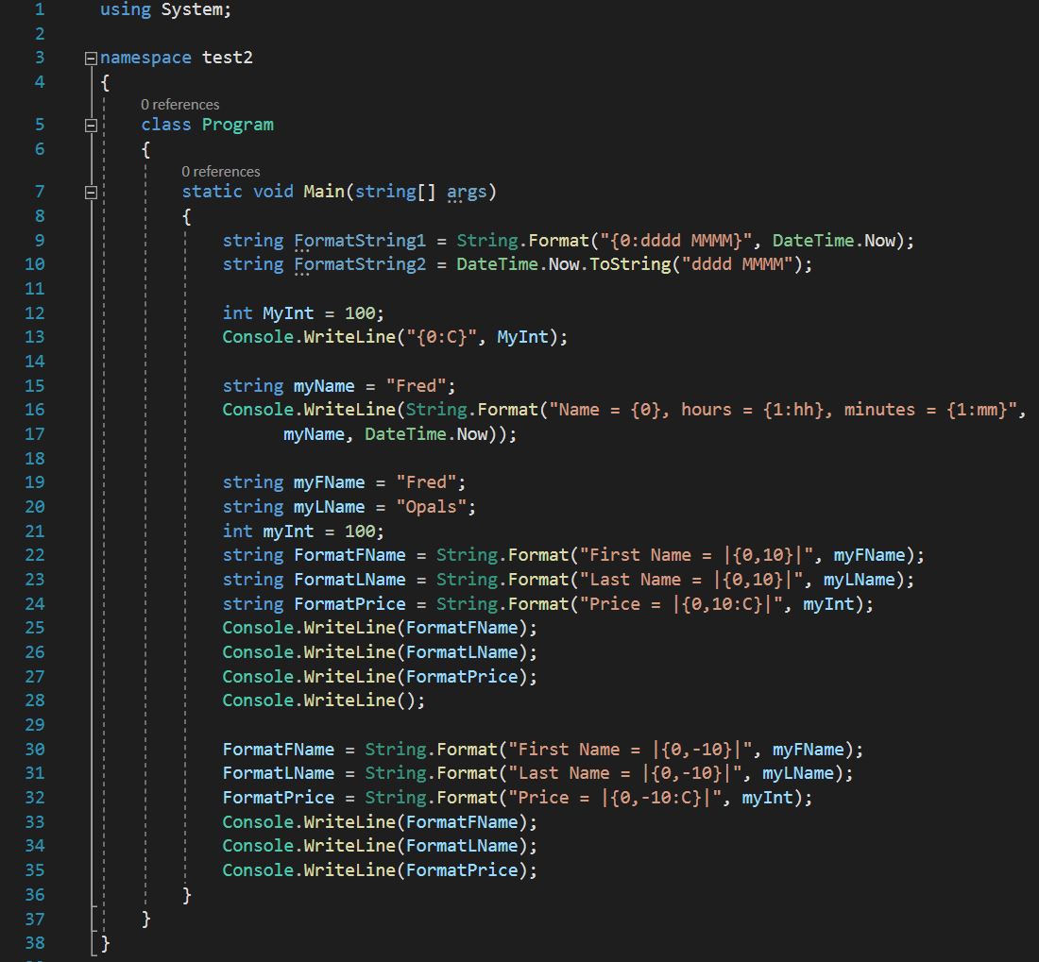The width and height of the screenshot is (1039, 962).
Task: Click line number 1 in the gutter
Action: click(x=39, y=9)
